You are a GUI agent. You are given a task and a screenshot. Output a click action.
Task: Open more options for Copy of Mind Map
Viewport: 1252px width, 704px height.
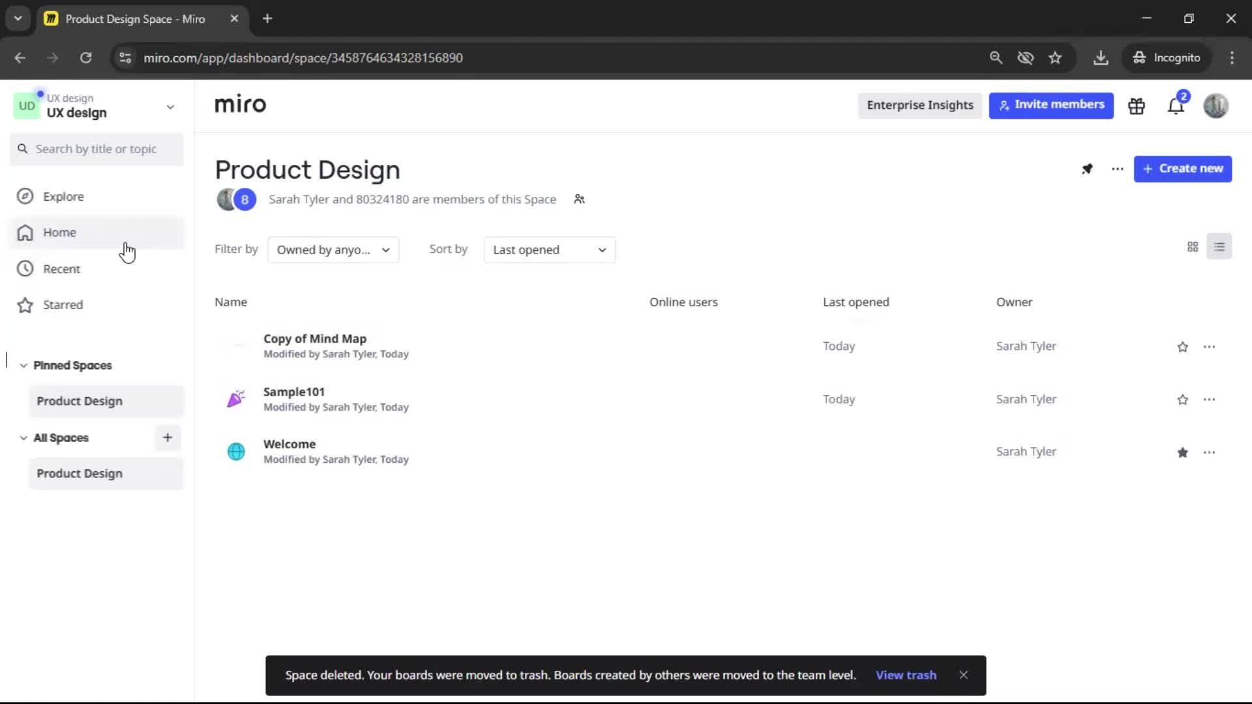click(x=1209, y=347)
